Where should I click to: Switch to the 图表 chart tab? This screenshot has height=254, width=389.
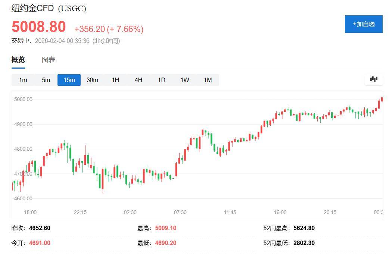[48, 60]
